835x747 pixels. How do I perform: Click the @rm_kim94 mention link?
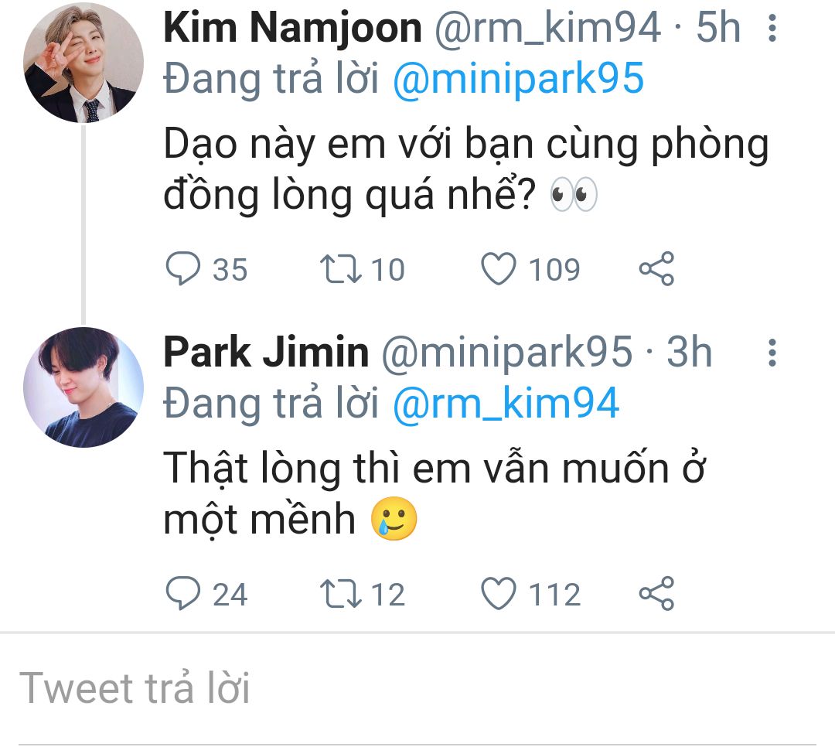[506, 403]
